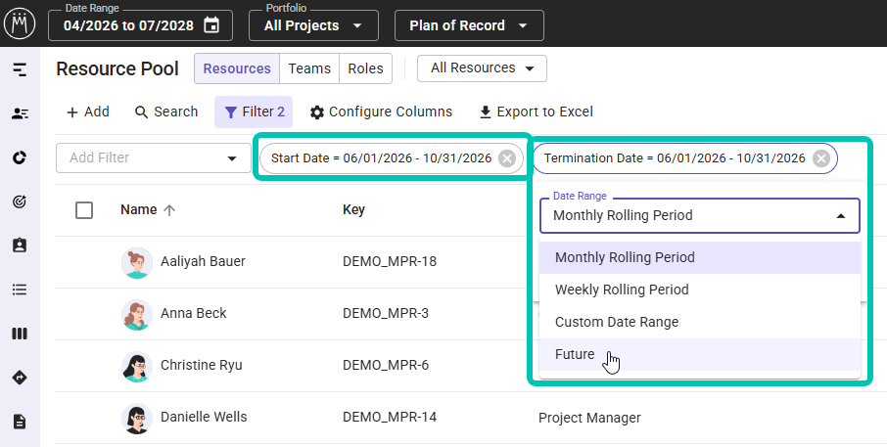Expand the All Projects portfolio dropdown
The image size is (887, 447).
(x=313, y=25)
